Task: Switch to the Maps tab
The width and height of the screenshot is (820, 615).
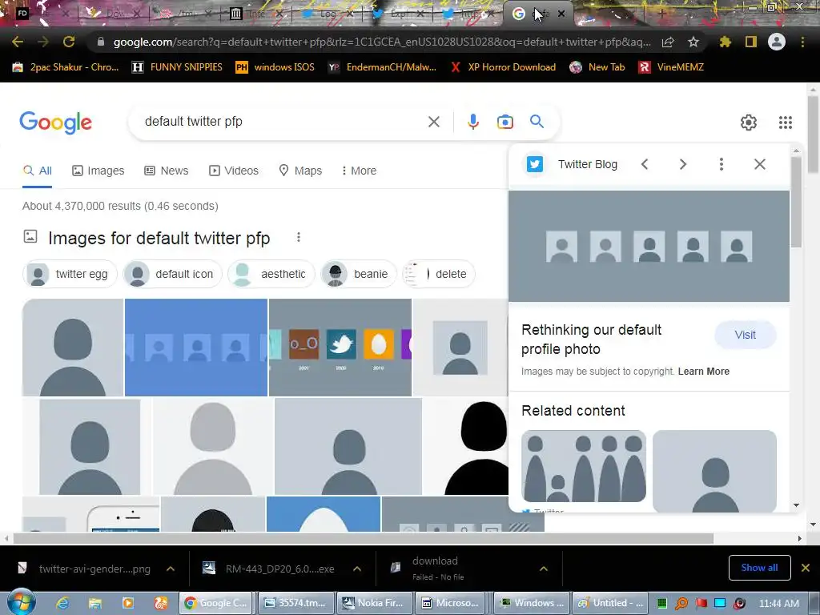Action: [x=300, y=171]
